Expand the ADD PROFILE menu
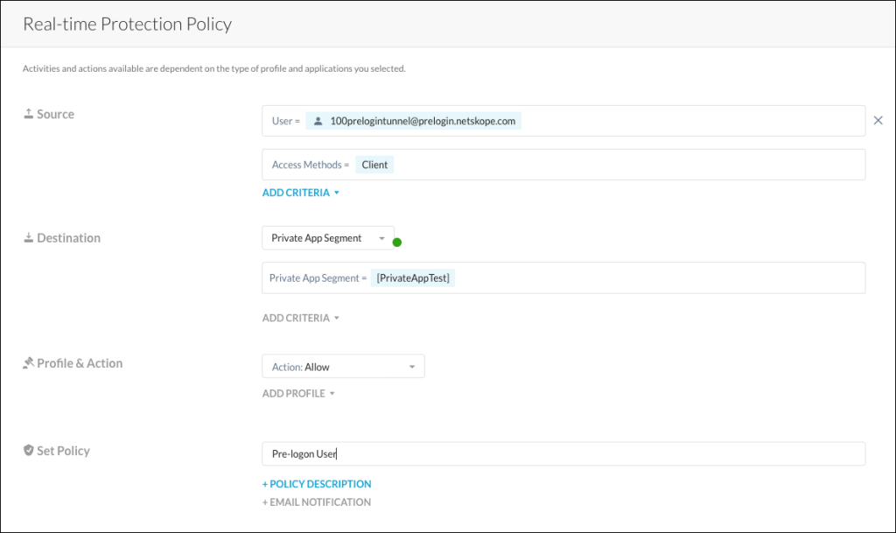This screenshot has height=533, width=896. pos(298,393)
